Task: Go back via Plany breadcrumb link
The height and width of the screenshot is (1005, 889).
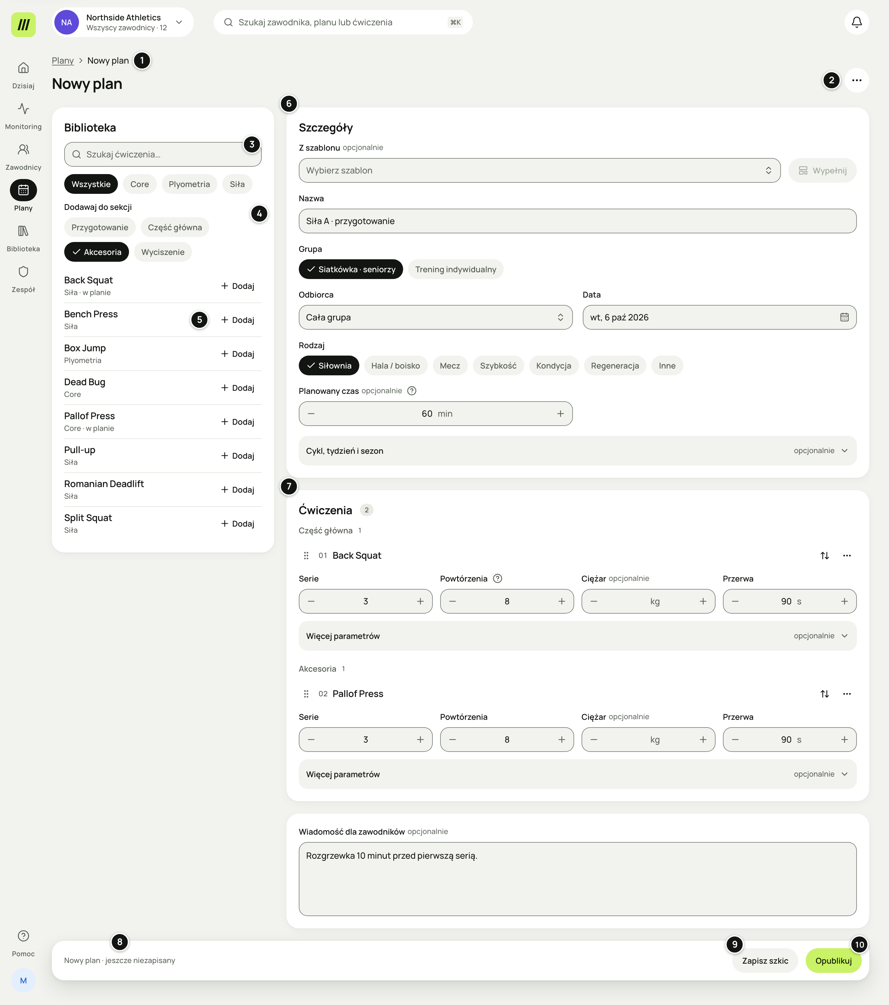Action: click(62, 60)
